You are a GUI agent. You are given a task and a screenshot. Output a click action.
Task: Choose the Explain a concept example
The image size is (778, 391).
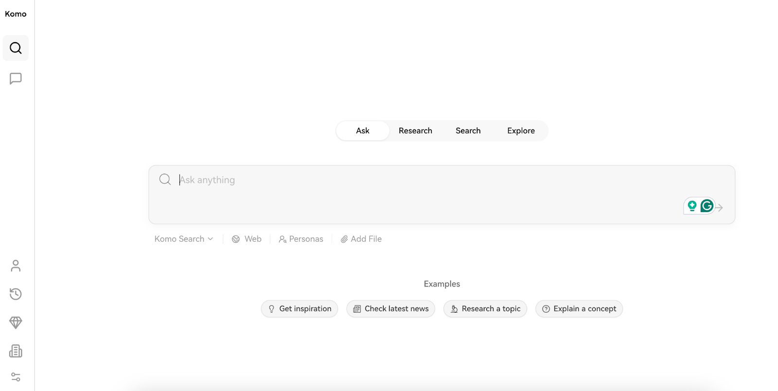coord(579,309)
